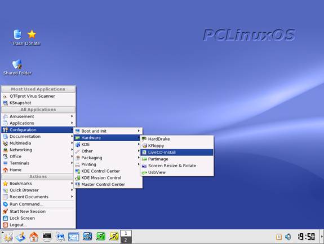Expand the Recent Documents submenu
324x244 pixels.
[38, 197]
